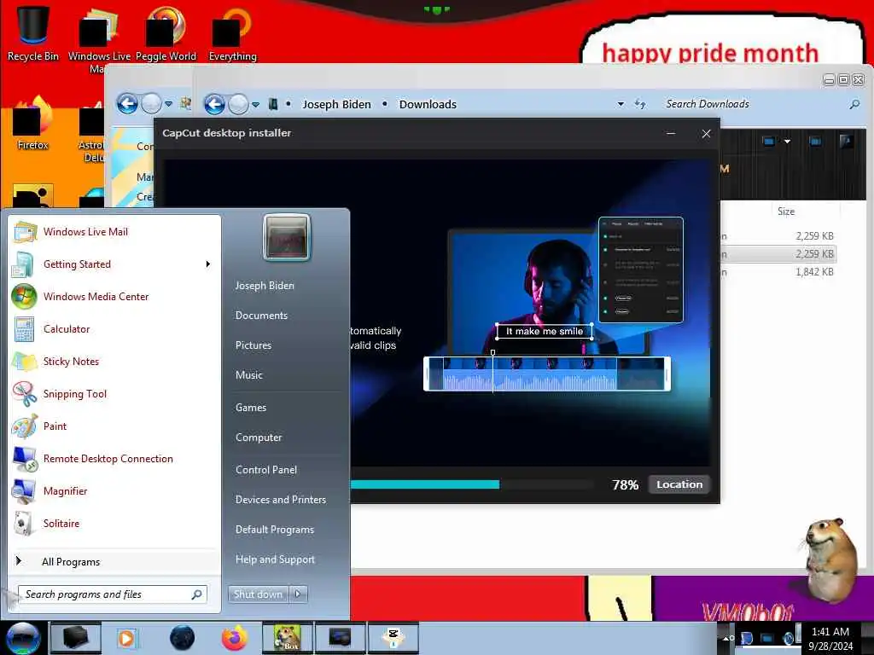Image resolution: width=874 pixels, height=655 pixels.
Task: Click the Start orb button
Action: pos(22,638)
